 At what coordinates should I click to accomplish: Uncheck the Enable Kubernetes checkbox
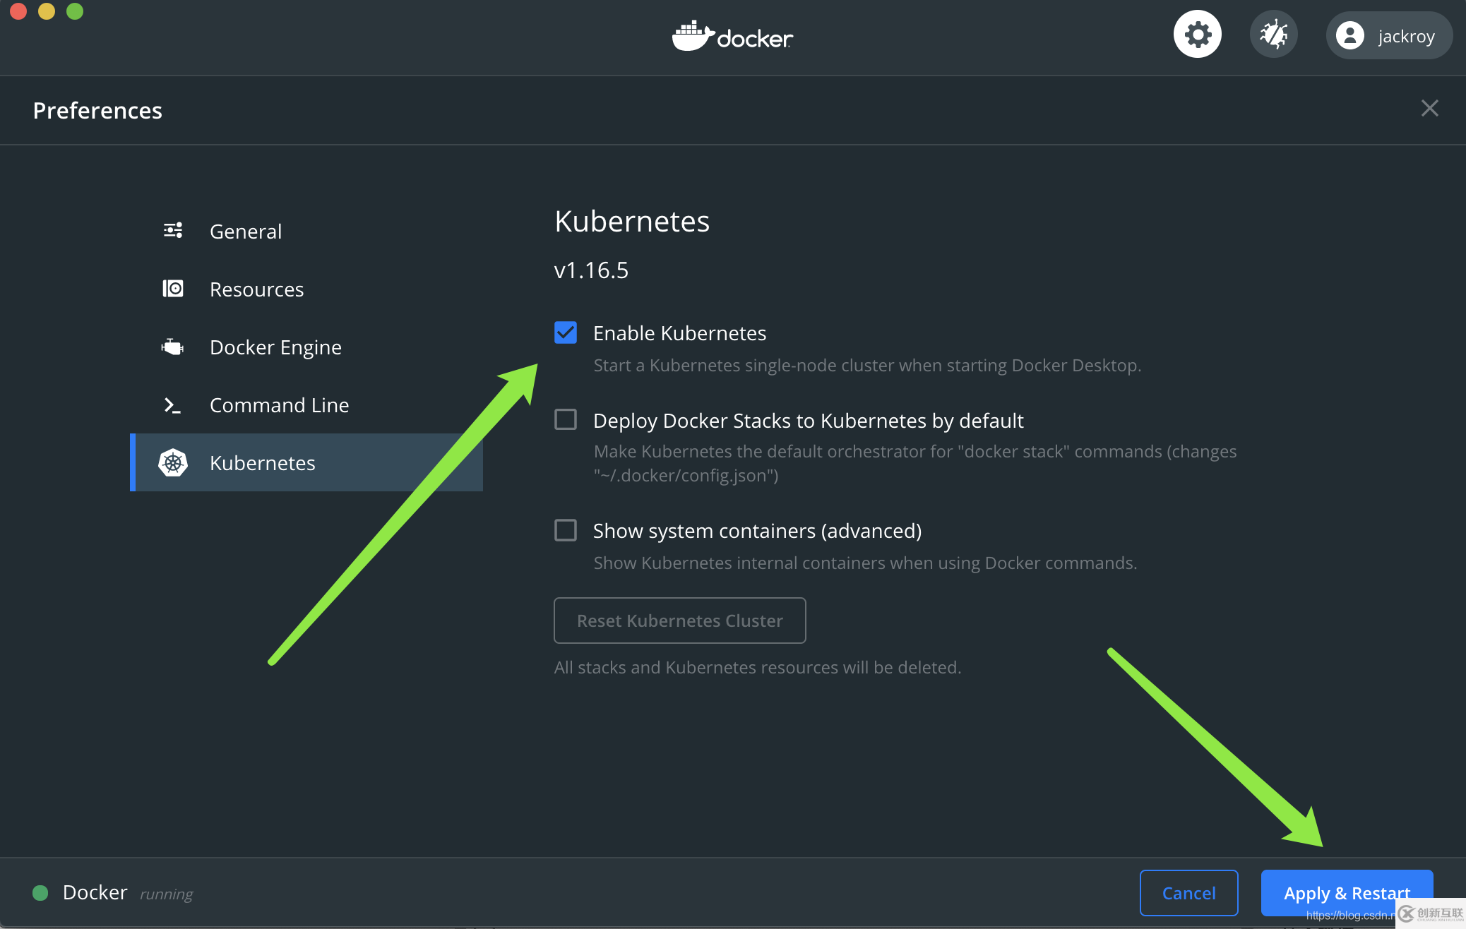pos(565,332)
